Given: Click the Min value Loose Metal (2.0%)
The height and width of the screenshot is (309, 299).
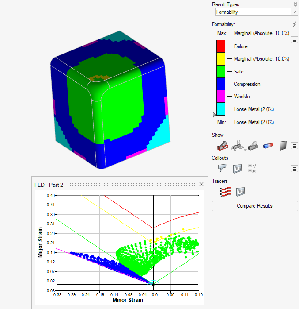Looking at the screenshot, I should 254,122.
